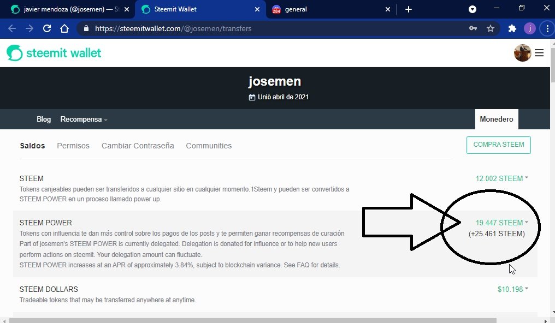Screen dimensions: 555x323
Task: Open browser extensions puzzle icon
Action: coord(512,28)
